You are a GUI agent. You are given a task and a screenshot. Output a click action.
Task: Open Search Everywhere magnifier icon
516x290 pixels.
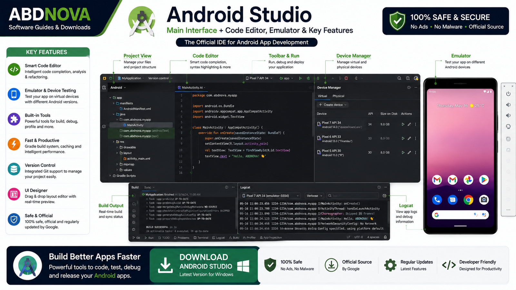[x=399, y=78]
